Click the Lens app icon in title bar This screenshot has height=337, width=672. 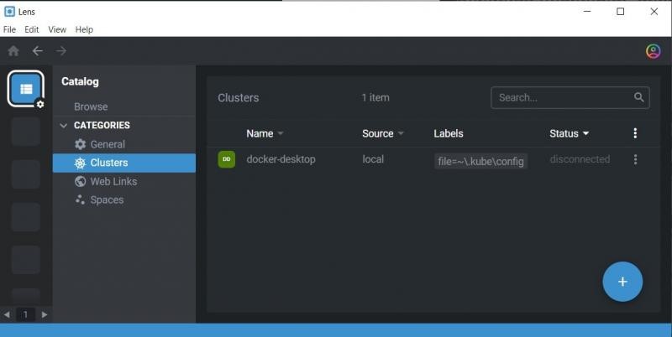pyautogui.click(x=9, y=12)
